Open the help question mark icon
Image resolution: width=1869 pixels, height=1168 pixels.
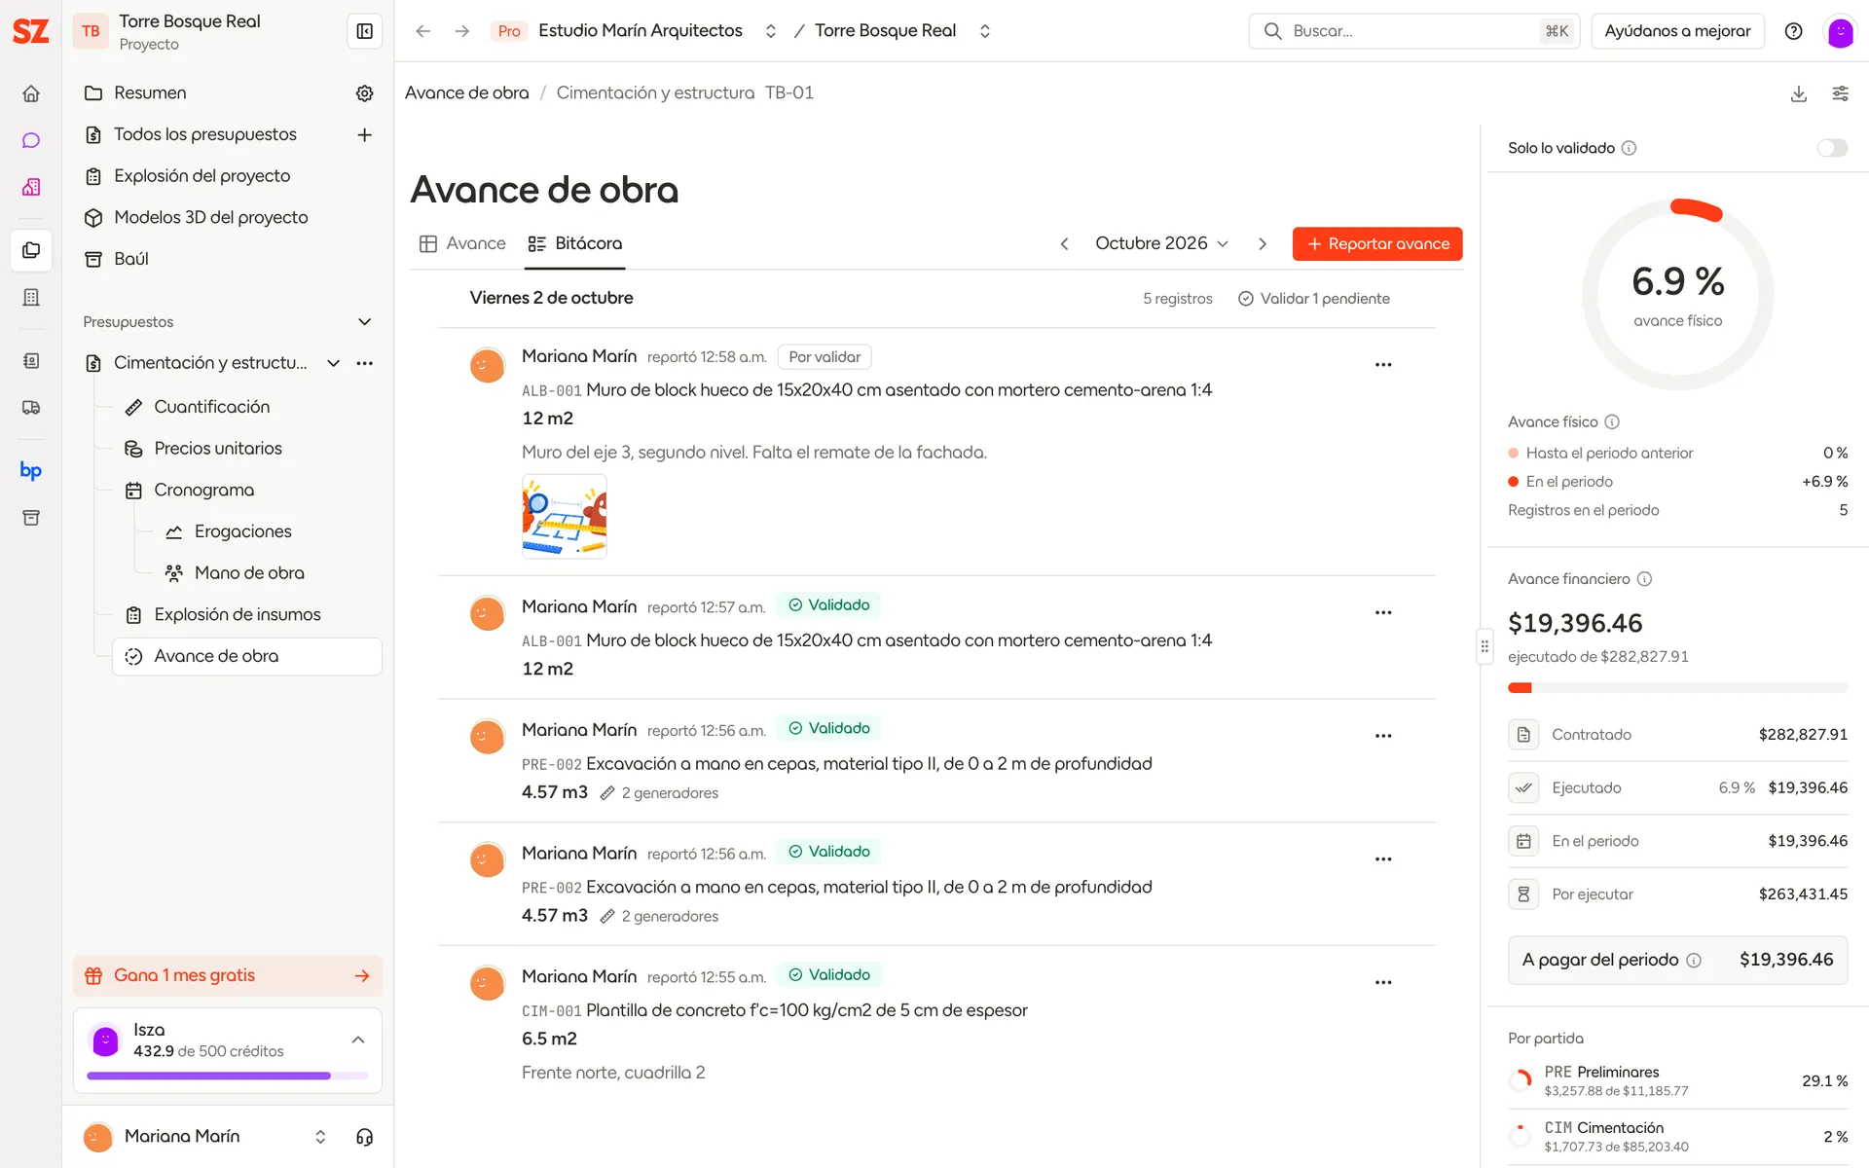[1793, 31]
